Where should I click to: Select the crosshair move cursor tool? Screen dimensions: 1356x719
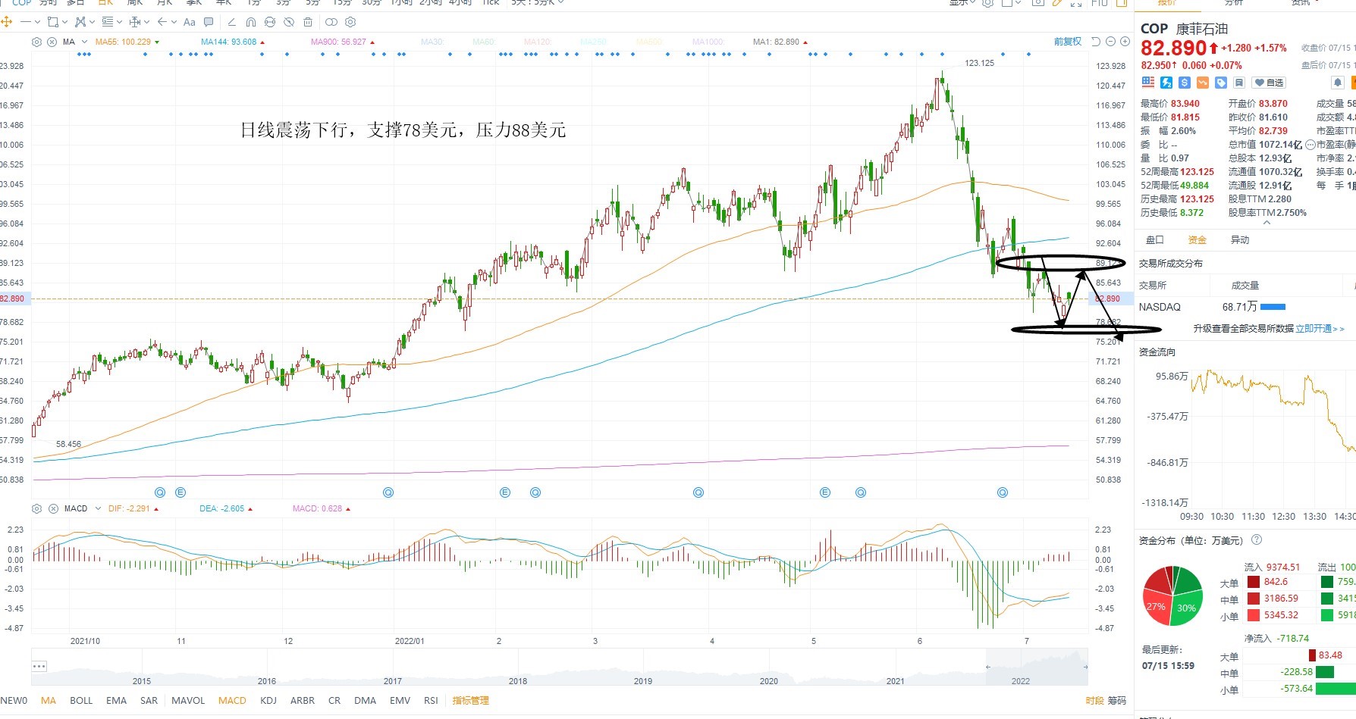click(7, 22)
